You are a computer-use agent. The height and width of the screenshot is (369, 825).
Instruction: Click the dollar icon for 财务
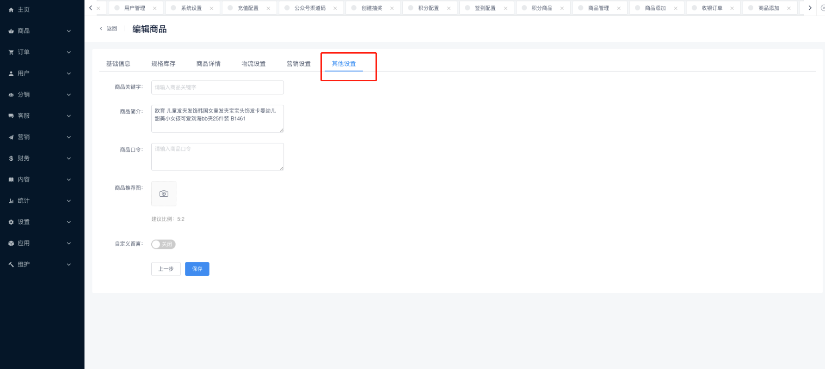11,158
